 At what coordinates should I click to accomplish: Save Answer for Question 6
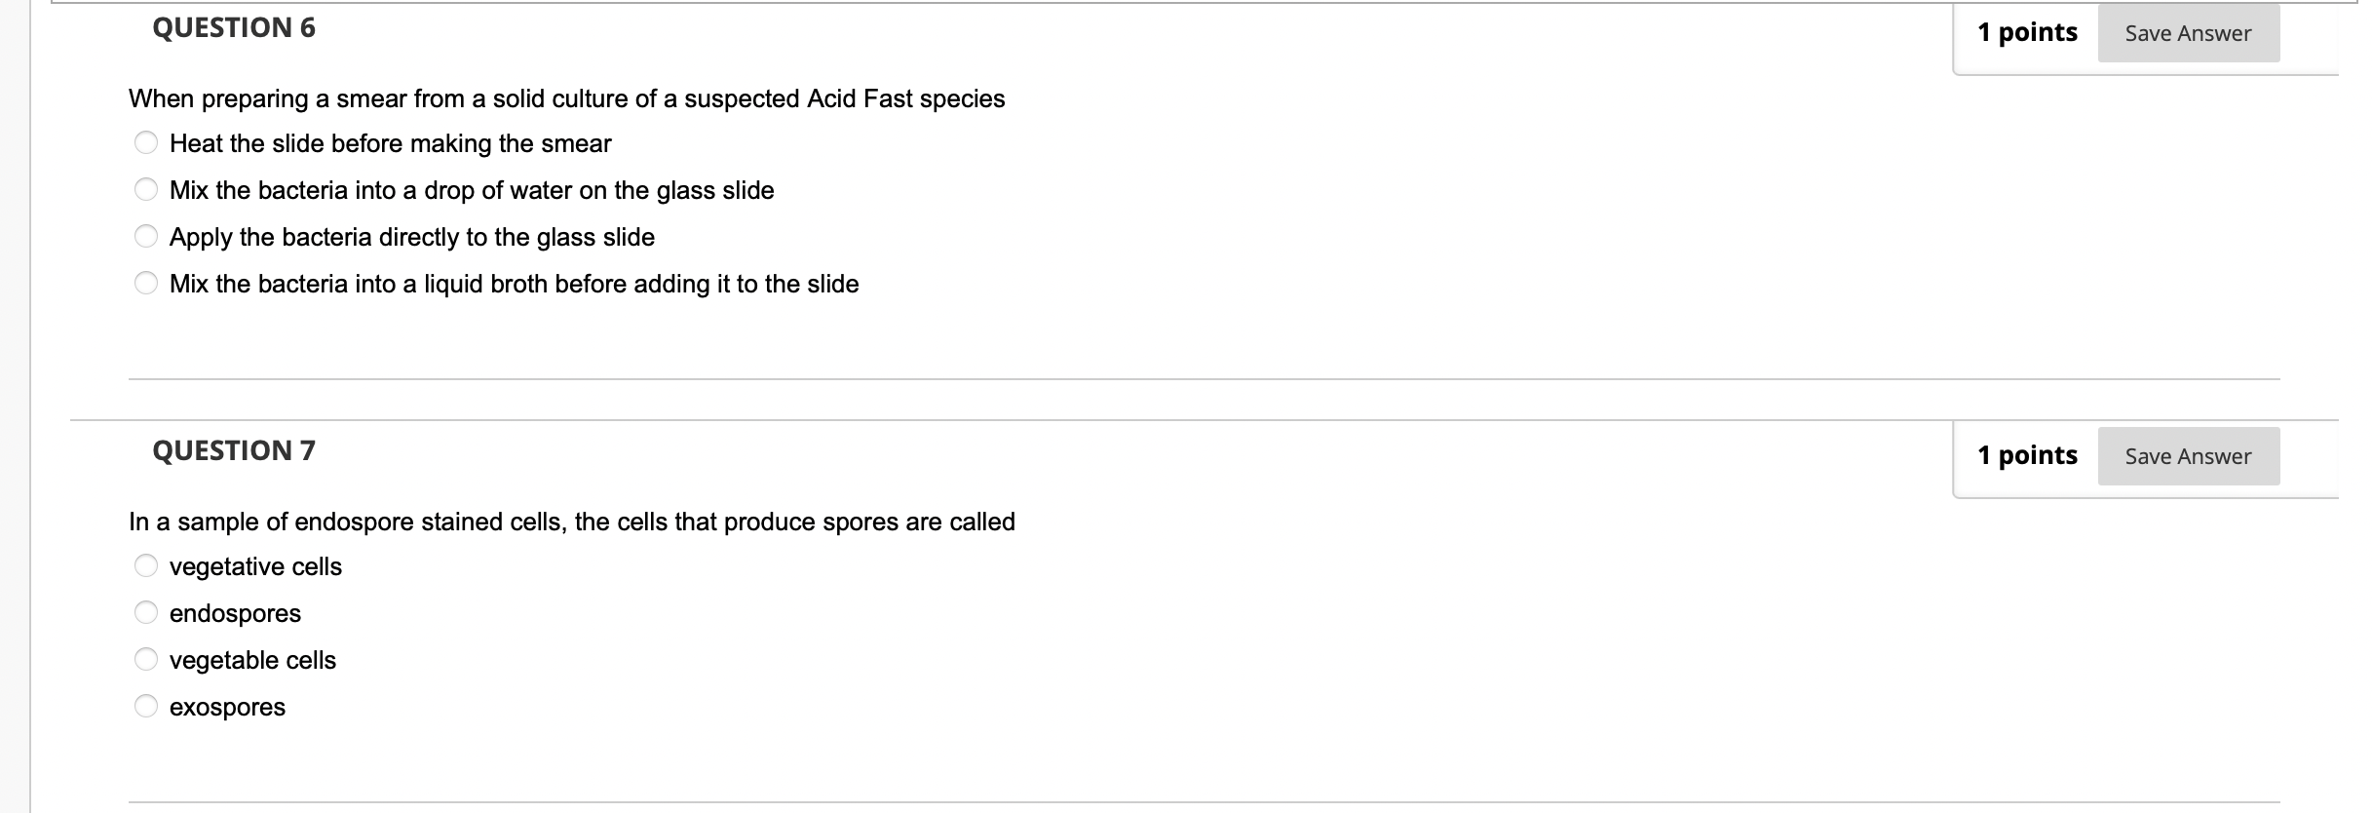click(x=2189, y=32)
